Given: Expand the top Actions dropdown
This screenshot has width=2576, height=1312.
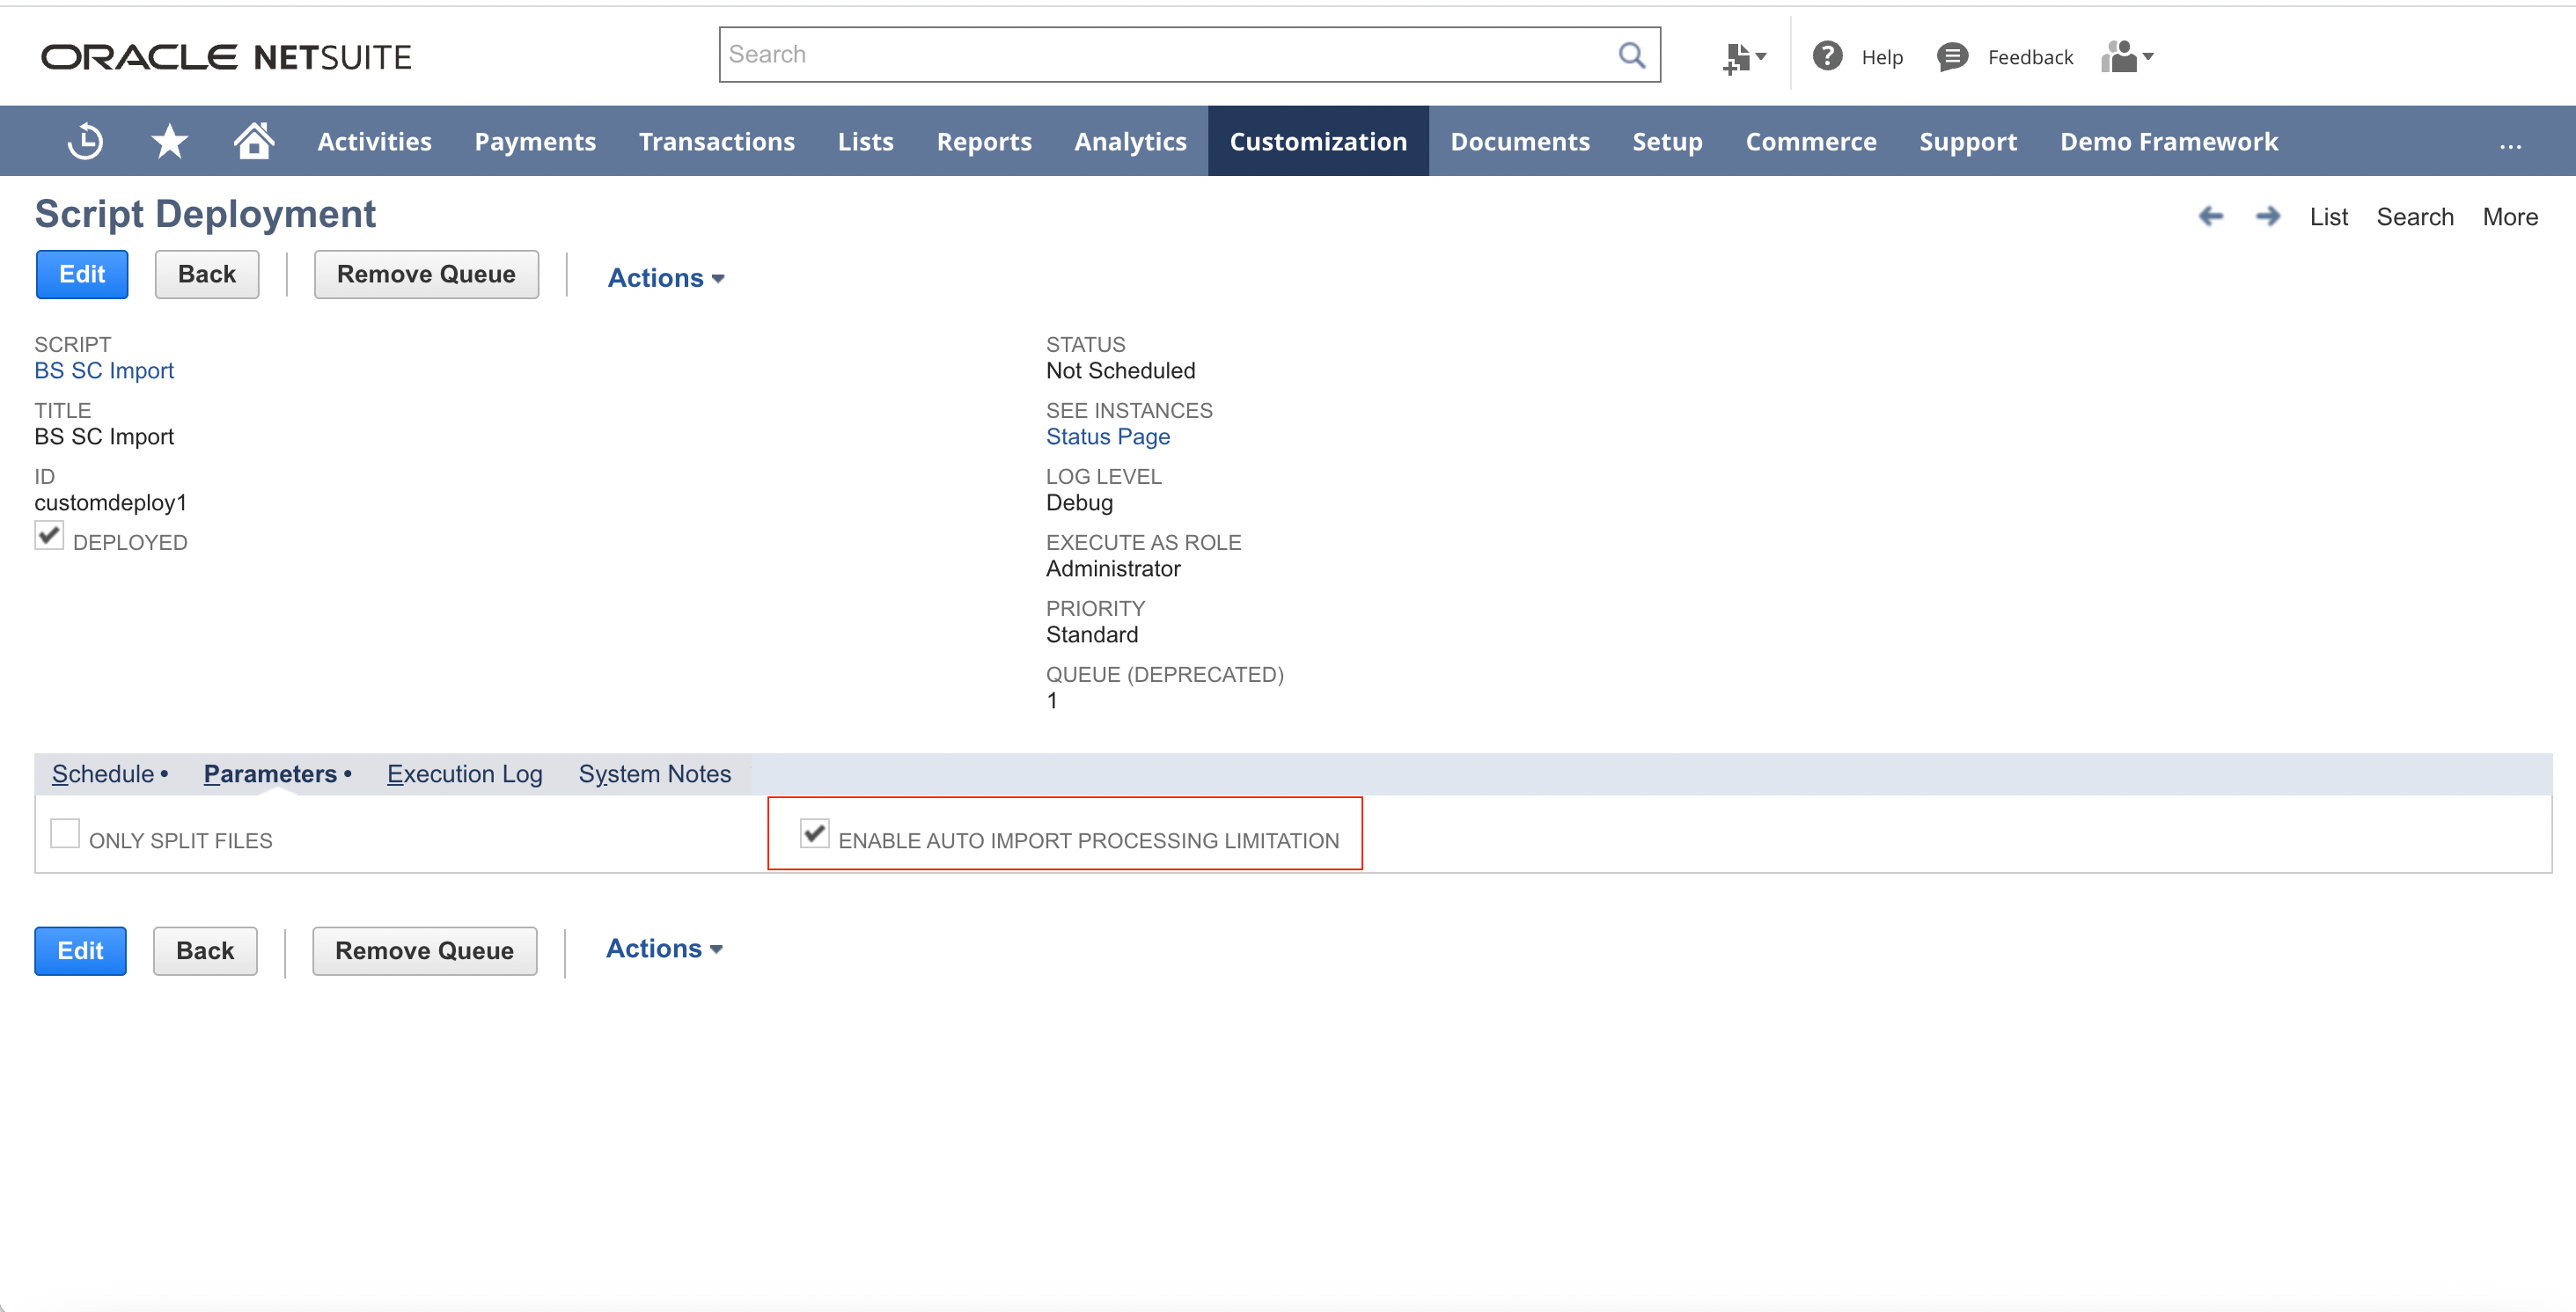Looking at the screenshot, I should [x=666, y=278].
